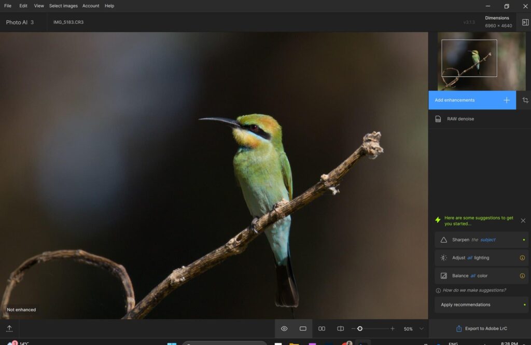Apply the Balance all color suggestion
Viewport: 531px width, 345px height.
pyautogui.click(x=481, y=276)
